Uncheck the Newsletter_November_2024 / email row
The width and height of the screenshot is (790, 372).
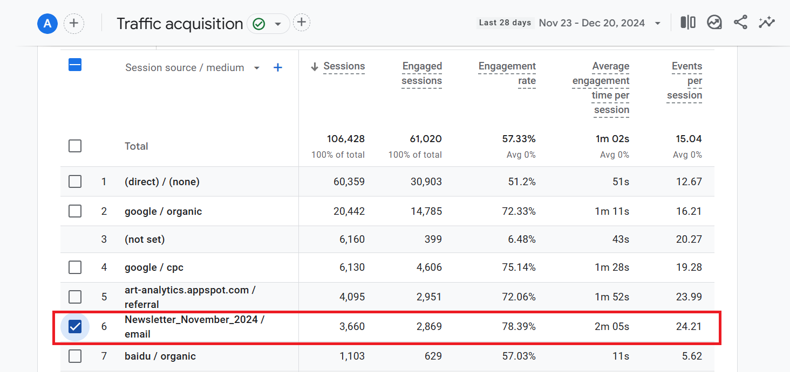[x=74, y=326]
